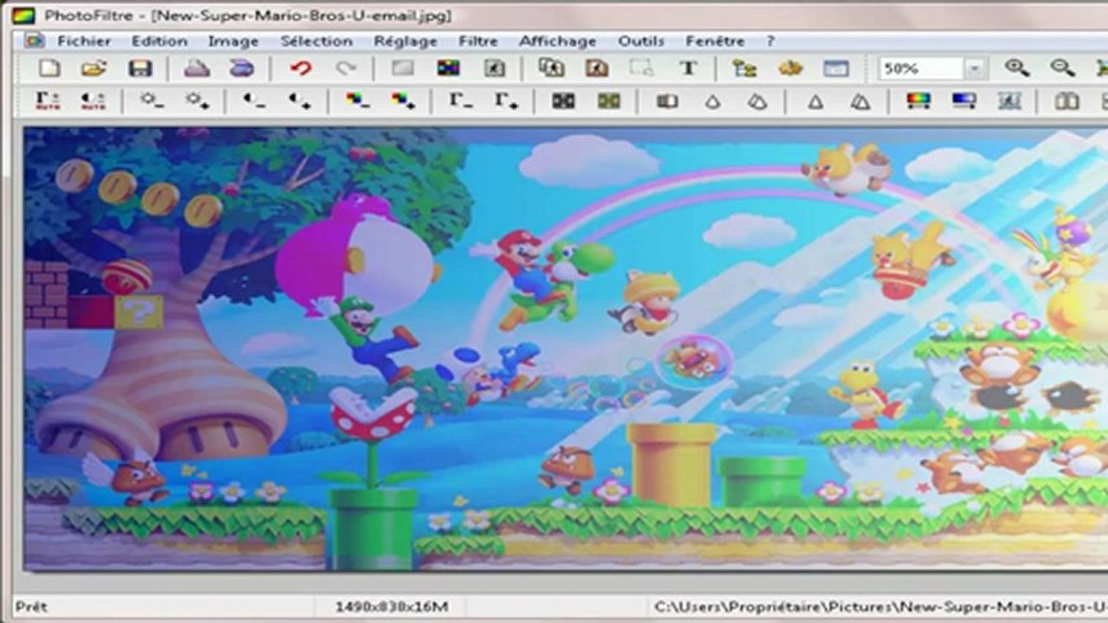Increase brightness with sun plus icon

pyautogui.click(x=197, y=101)
